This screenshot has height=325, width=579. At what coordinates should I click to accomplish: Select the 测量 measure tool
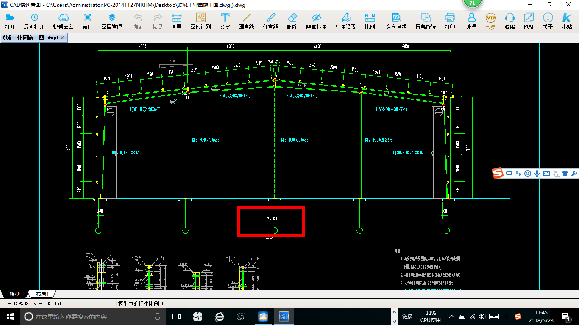click(x=176, y=21)
